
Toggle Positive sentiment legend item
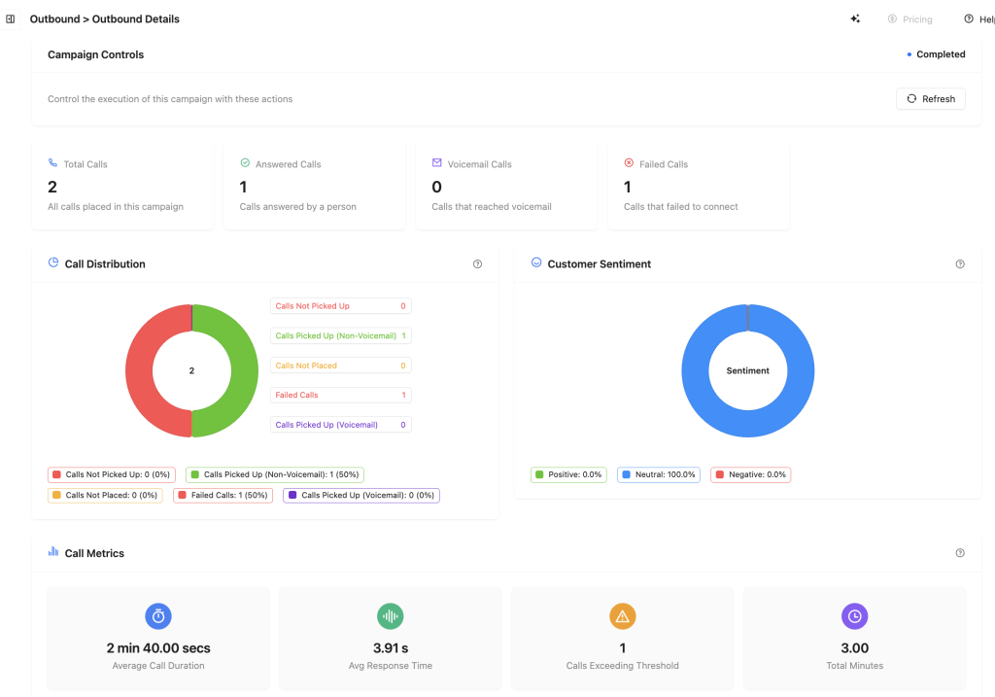[x=569, y=475]
